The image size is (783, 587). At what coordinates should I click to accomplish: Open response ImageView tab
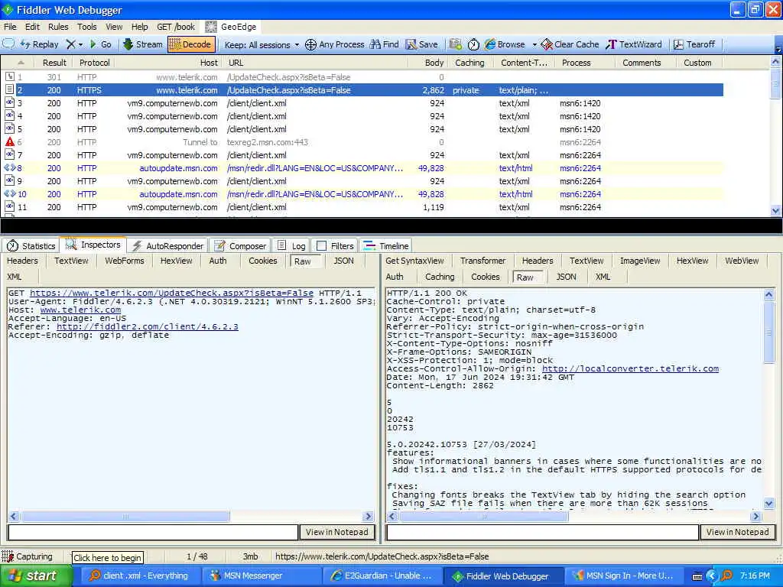click(x=640, y=261)
